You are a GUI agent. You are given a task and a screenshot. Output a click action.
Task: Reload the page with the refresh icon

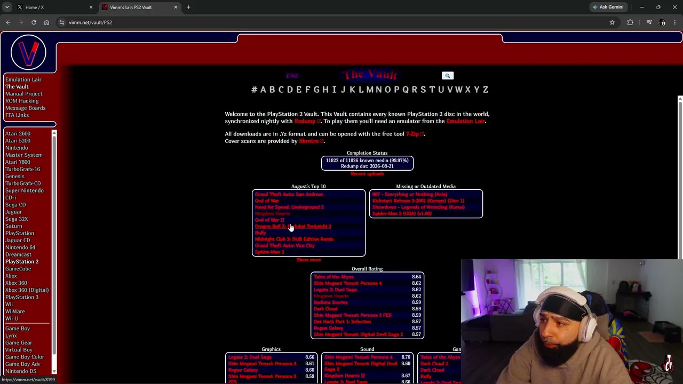[x=34, y=22]
